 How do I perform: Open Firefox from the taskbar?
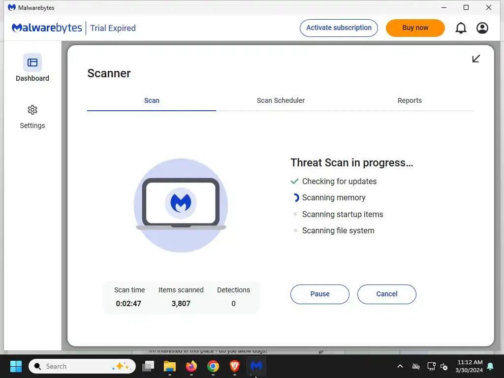pyautogui.click(x=191, y=366)
